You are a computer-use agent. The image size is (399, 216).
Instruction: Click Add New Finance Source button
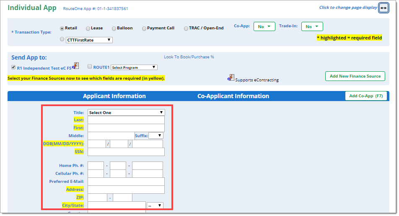[x=355, y=76]
